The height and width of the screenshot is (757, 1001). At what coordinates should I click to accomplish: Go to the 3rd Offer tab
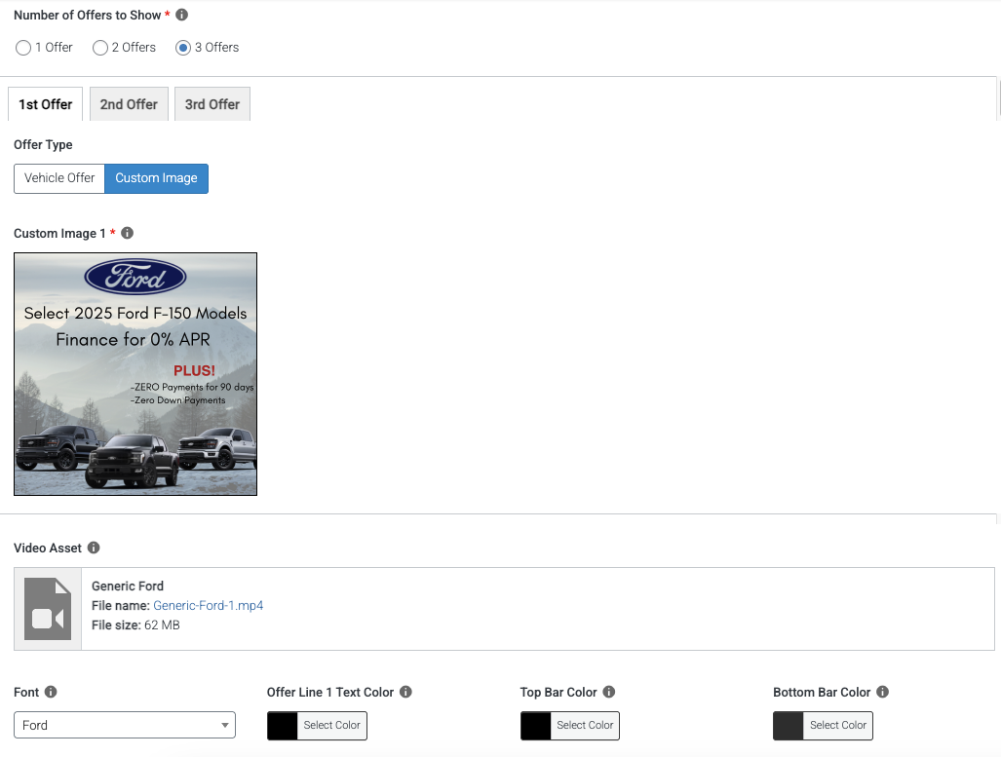click(212, 104)
